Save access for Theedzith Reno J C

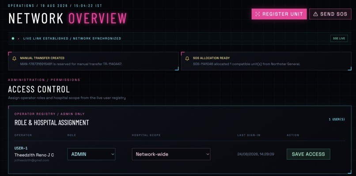pos(308,154)
